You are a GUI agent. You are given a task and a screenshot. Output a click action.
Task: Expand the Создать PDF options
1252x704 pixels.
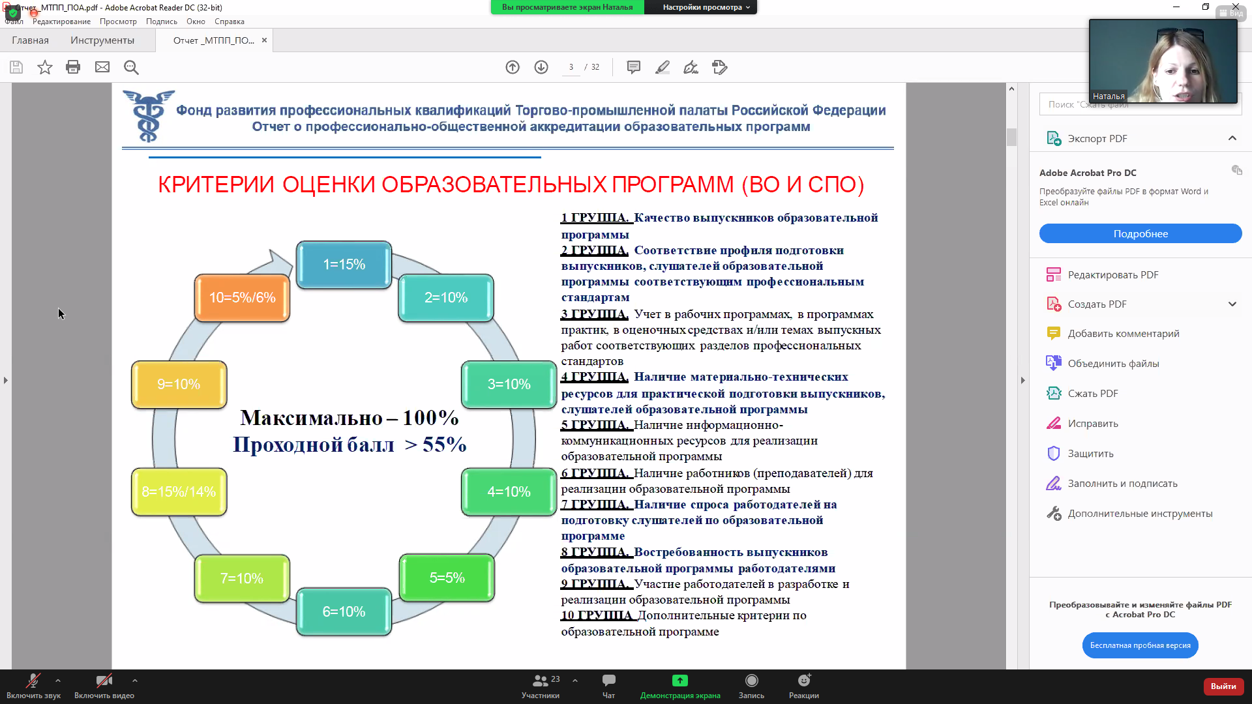[1232, 304]
